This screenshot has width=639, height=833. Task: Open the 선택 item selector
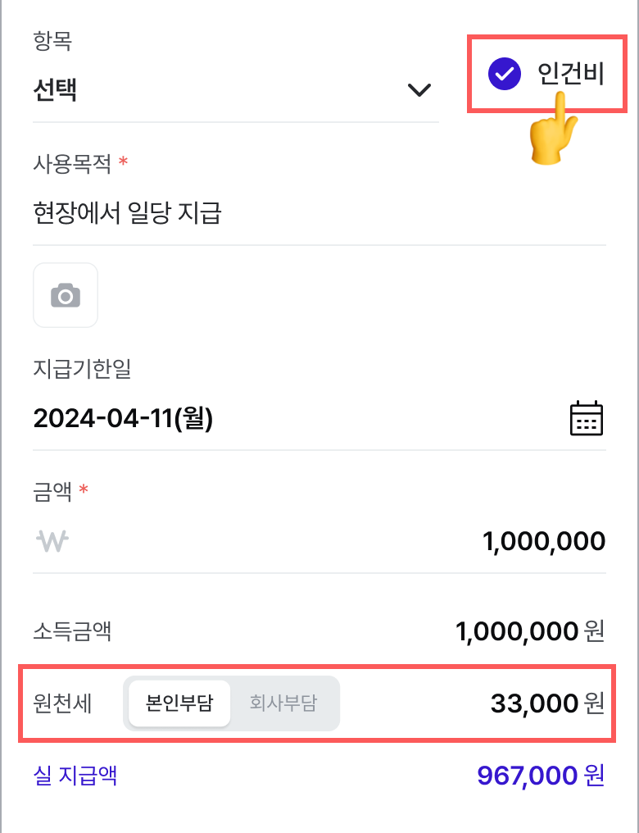[x=236, y=90]
